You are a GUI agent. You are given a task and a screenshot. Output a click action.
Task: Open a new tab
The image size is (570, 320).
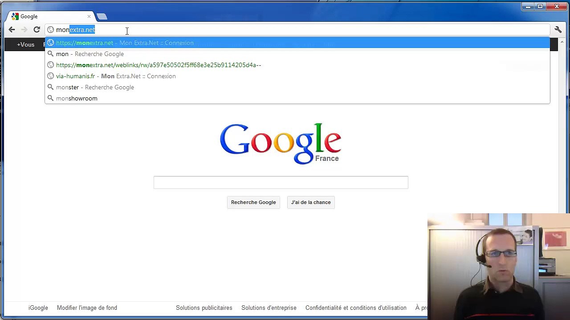(102, 16)
